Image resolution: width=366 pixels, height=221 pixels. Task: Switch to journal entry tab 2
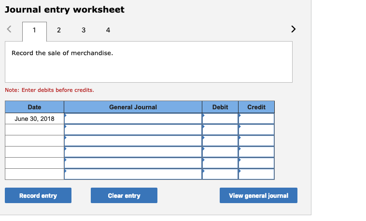click(59, 30)
